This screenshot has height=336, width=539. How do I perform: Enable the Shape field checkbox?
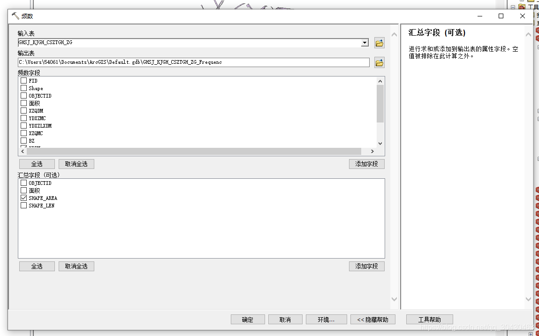tap(23, 88)
